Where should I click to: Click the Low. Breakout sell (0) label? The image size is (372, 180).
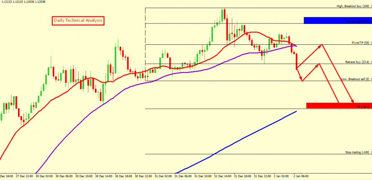355,79
